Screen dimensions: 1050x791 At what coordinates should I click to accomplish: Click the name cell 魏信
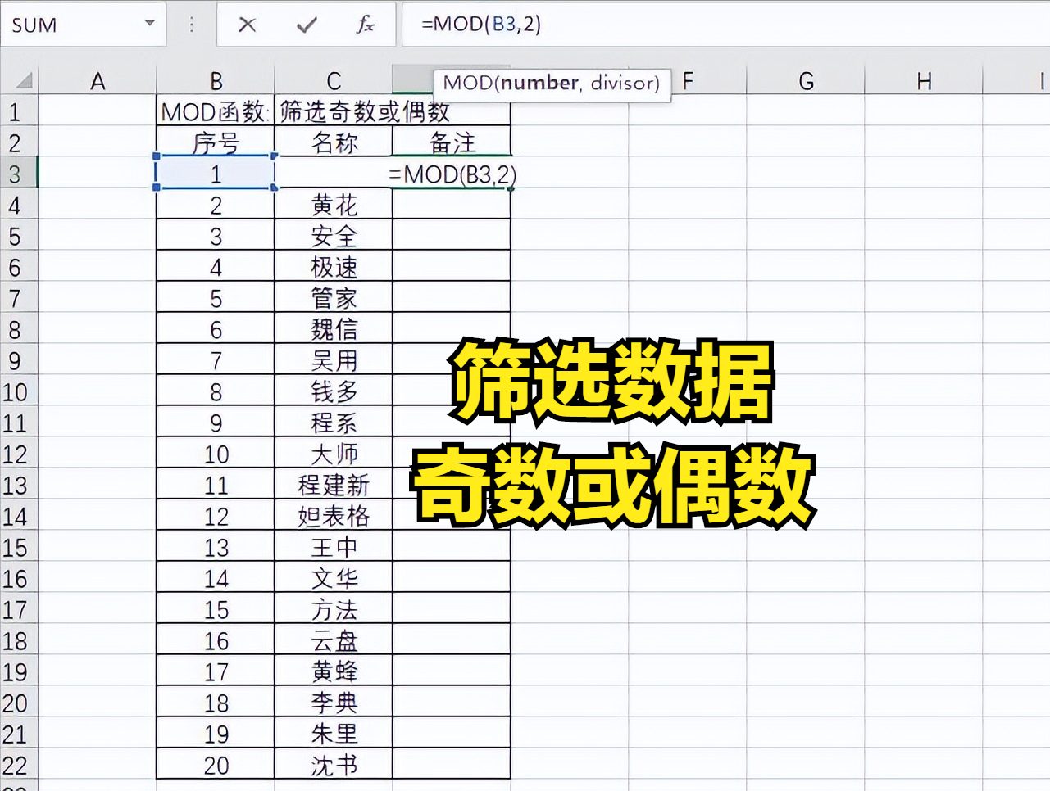coord(334,329)
